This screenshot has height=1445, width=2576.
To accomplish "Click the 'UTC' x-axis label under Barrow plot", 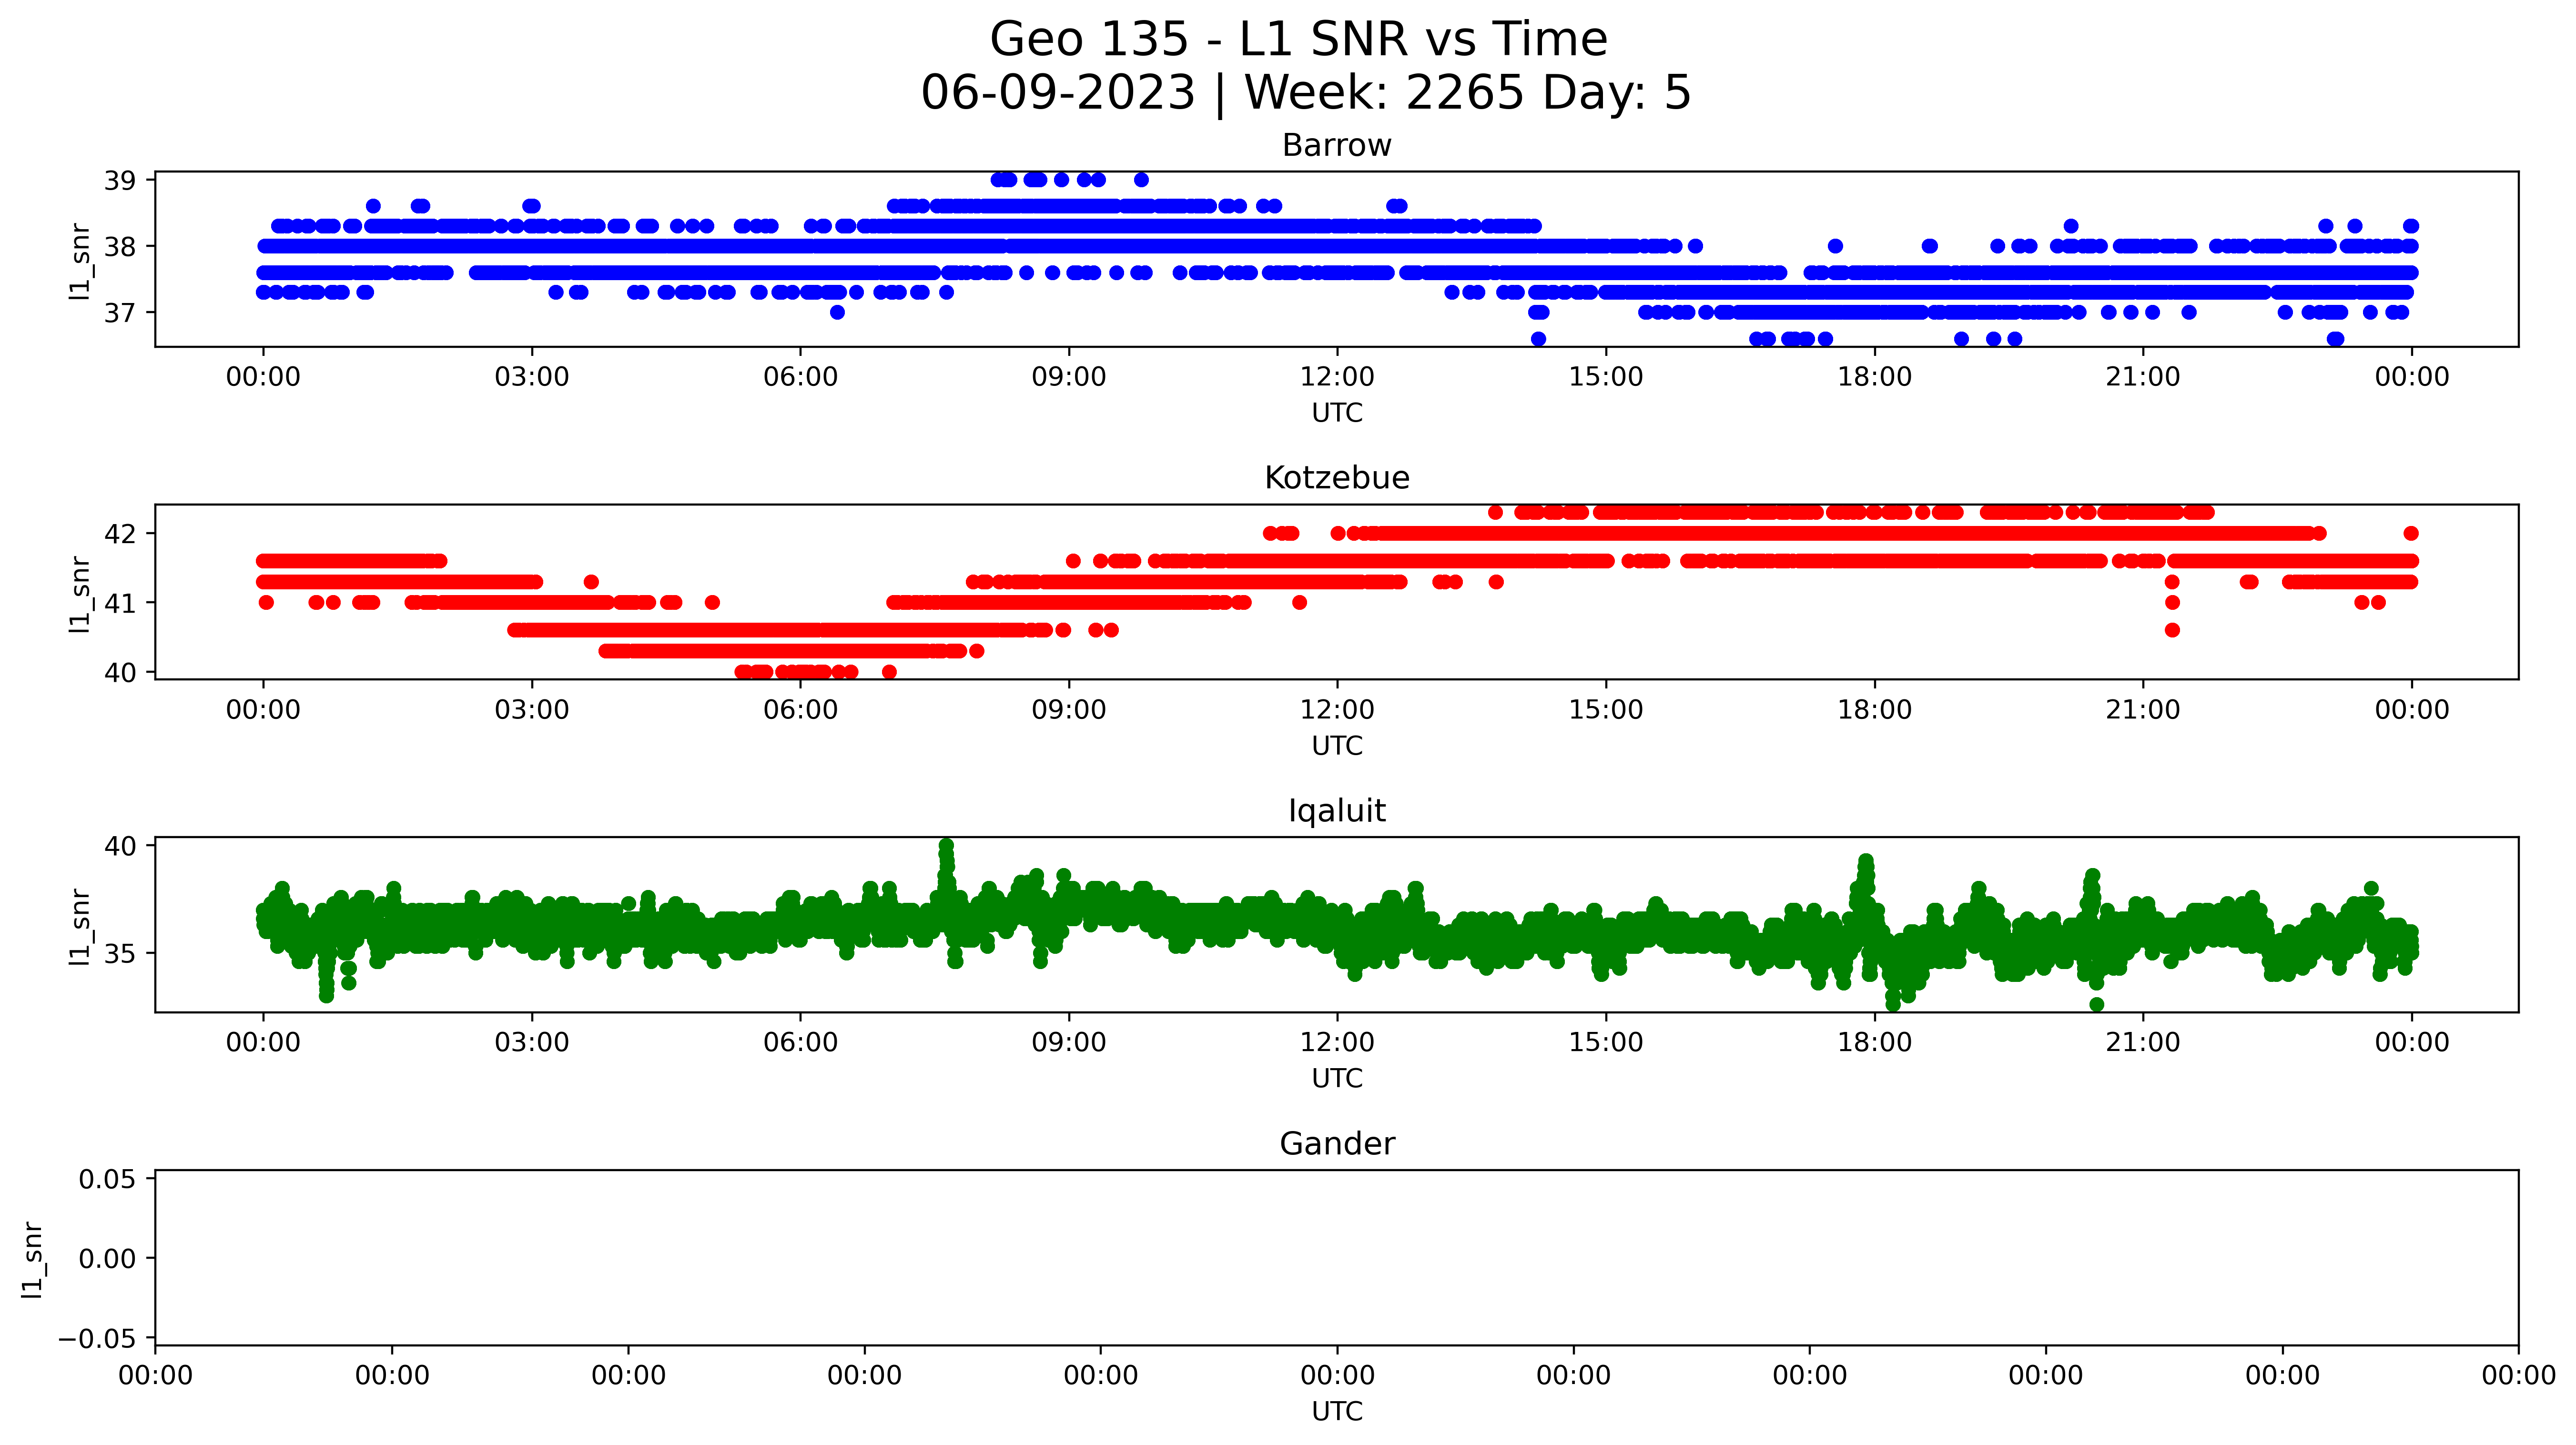I will pyautogui.click(x=1337, y=413).
